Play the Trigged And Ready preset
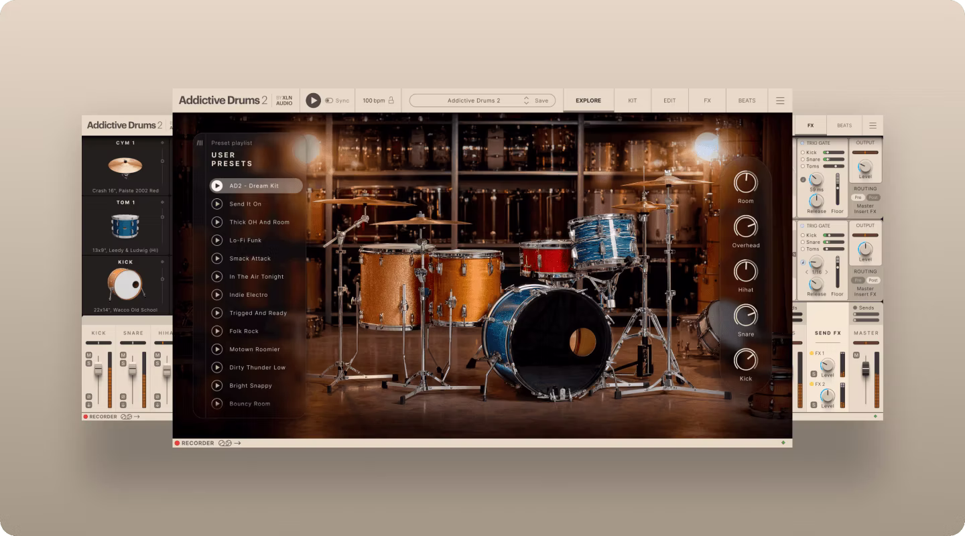 pos(217,313)
